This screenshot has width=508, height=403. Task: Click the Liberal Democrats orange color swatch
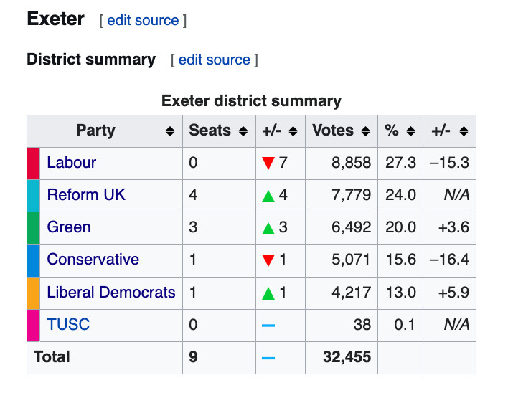pyautogui.click(x=34, y=293)
